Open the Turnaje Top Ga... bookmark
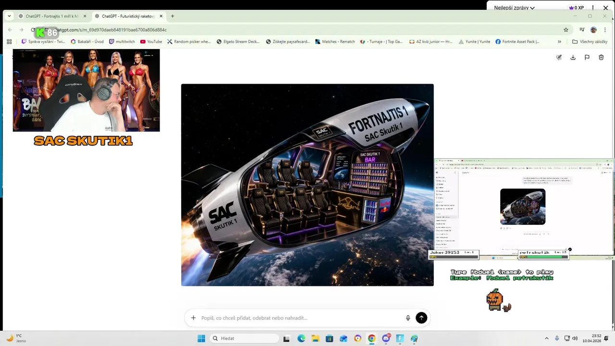The image size is (615, 346). (382, 42)
